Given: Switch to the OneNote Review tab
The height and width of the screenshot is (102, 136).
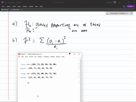Looking at the screenshot, I should click(31, 7).
